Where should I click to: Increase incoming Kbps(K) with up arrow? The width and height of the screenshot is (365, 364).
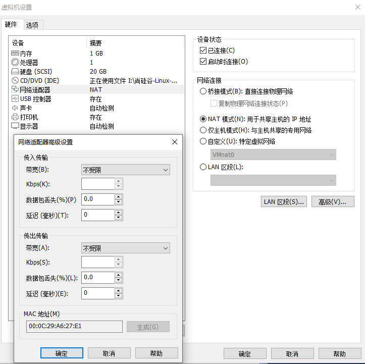[x=119, y=181]
